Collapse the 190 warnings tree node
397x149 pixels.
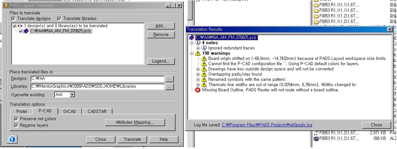[192, 53]
